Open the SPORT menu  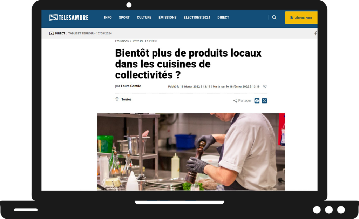click(124, 18)
